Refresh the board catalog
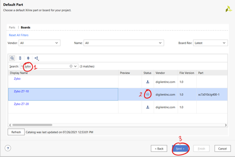The height and width of the screenshot is (157, 235). coord(16,132)
